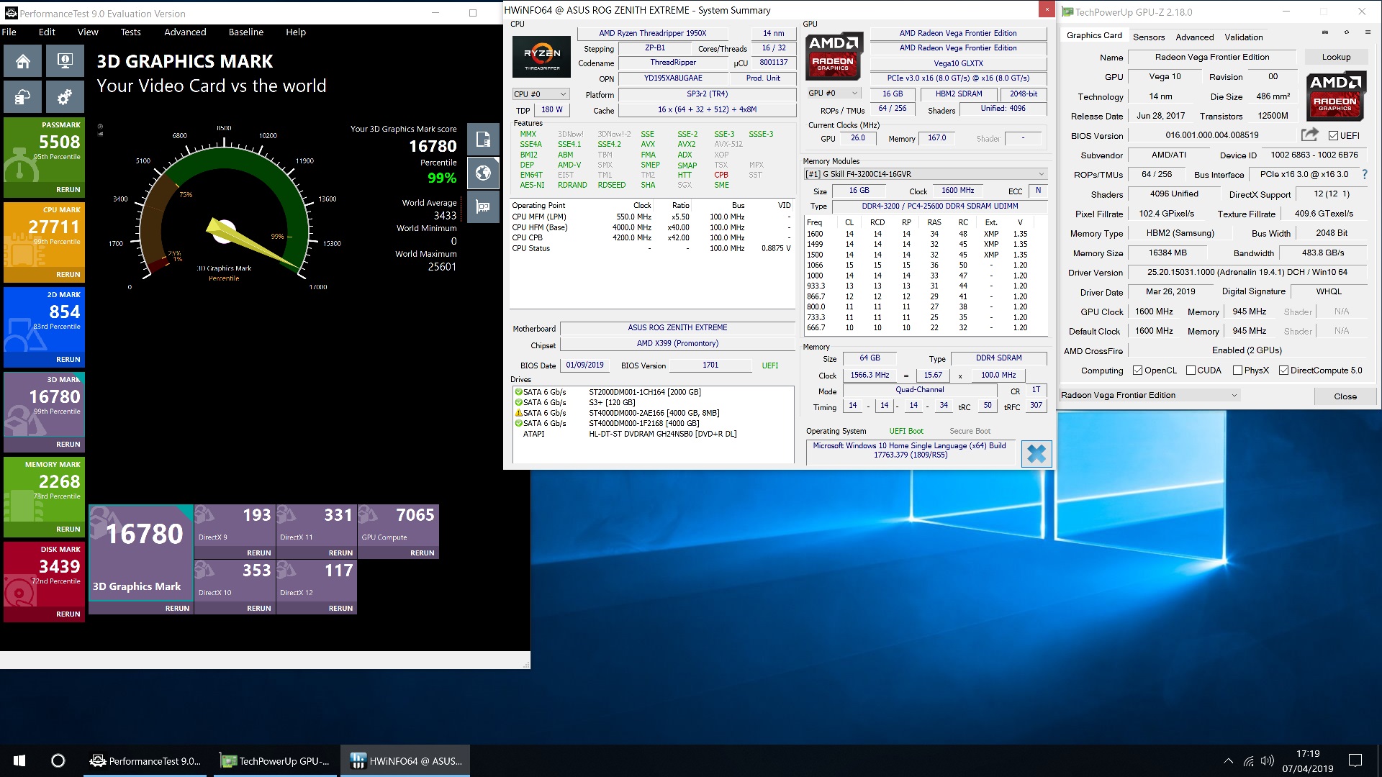
Task: Click the Lookup button in GPU-Z
Action: [x=1336, y=57]
